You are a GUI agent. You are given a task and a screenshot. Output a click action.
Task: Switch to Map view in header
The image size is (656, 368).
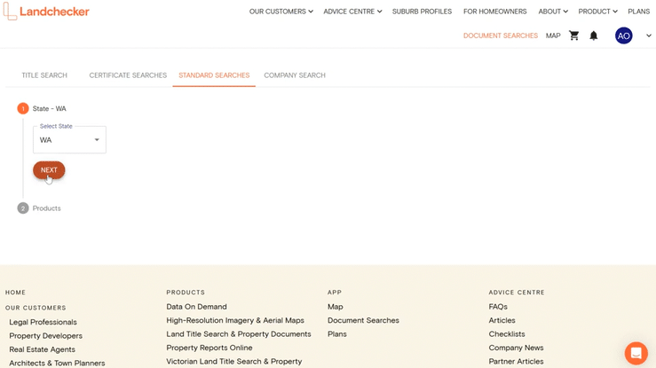[553, 35]
